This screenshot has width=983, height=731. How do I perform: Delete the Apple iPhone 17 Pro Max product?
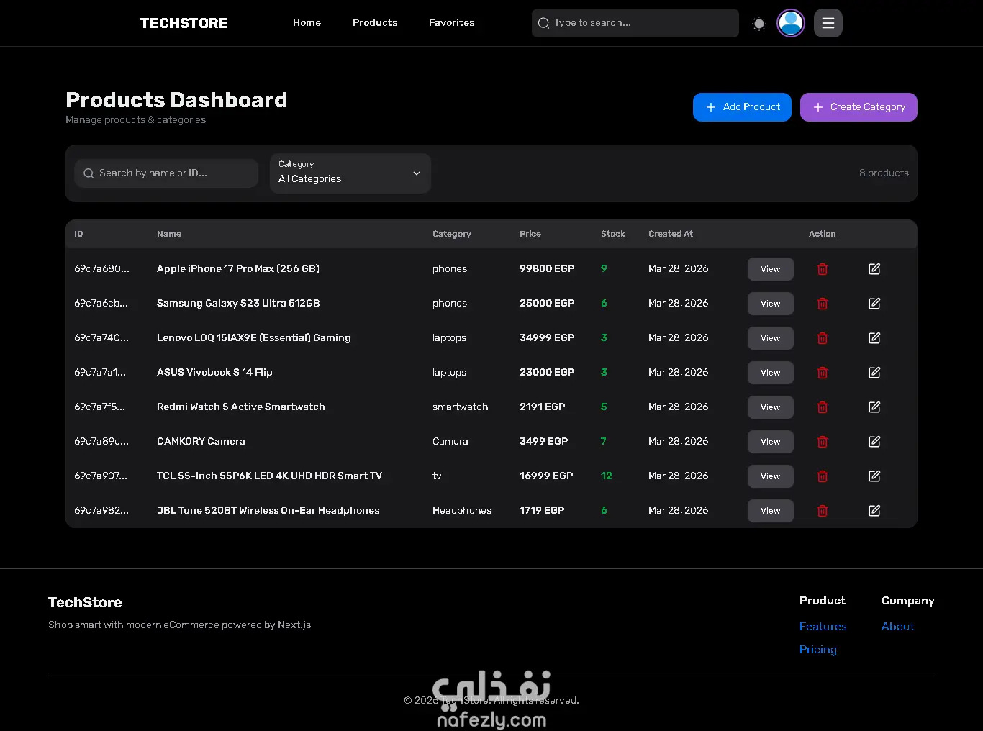click(823, 269)
